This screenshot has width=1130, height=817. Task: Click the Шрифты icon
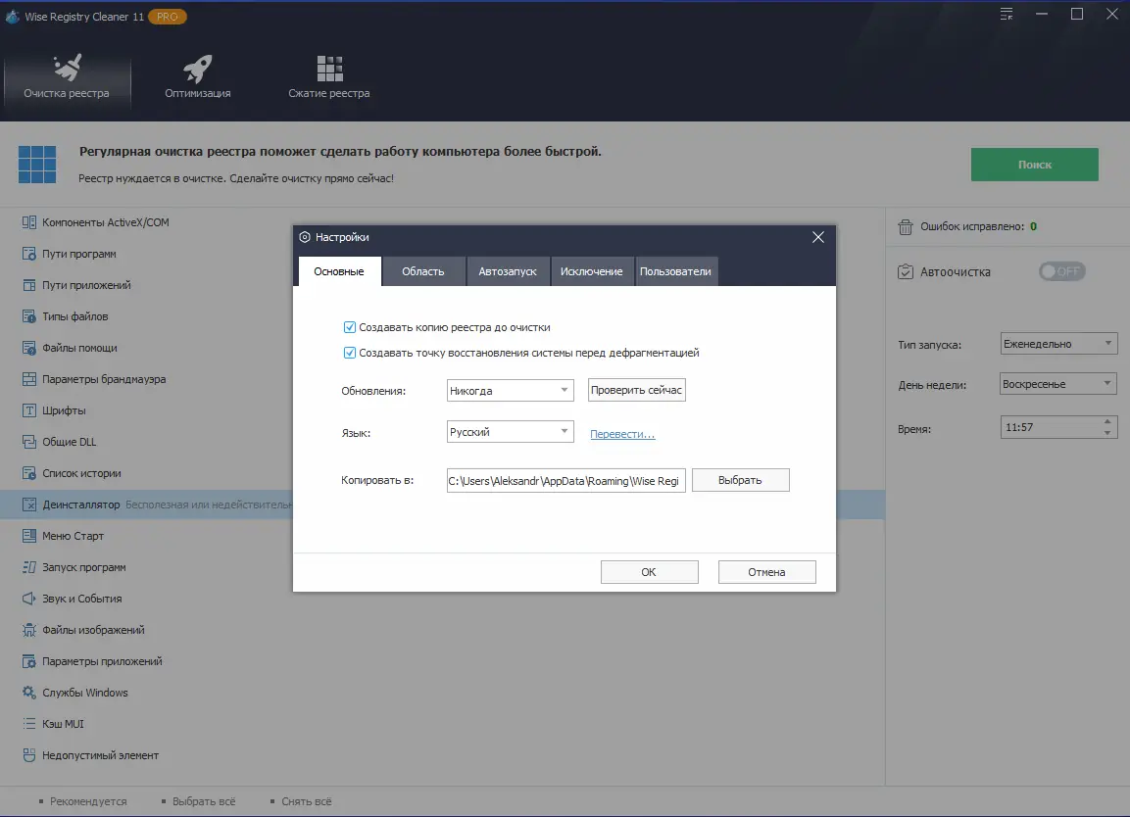click(x=28, y=410)
